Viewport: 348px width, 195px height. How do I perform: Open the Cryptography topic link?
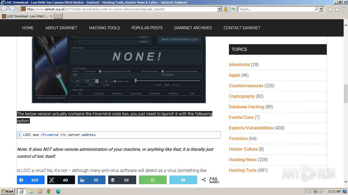click(242, 96)
